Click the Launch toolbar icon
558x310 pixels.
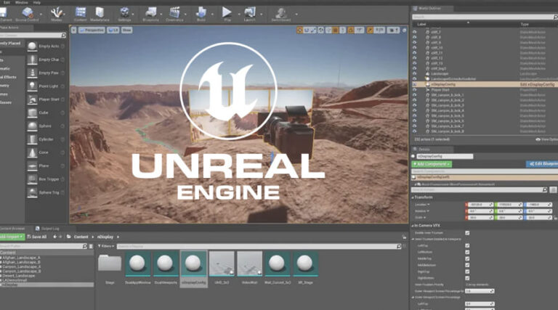click(249, 15)
